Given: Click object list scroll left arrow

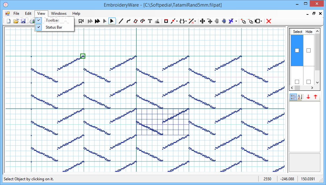Looking at the screenshot, I should tap(292, 88).
